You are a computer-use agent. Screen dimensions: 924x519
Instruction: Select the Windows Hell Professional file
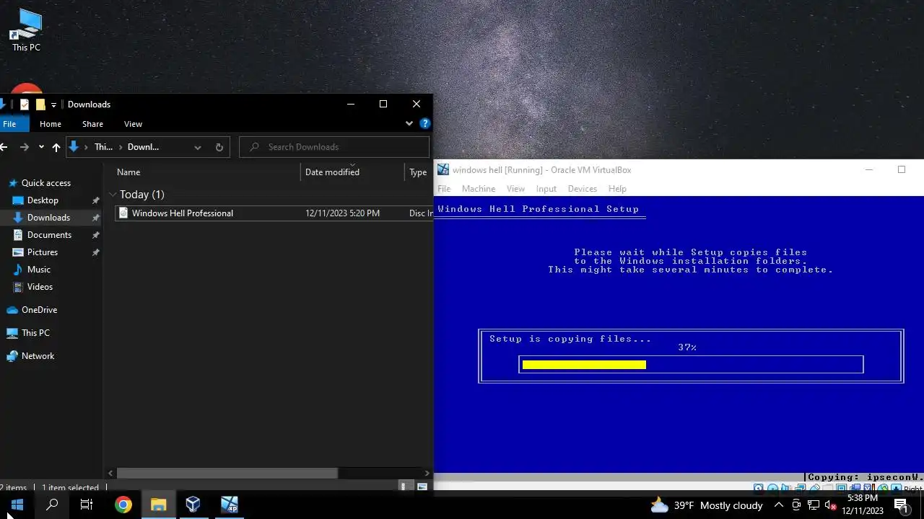(182, 213)
